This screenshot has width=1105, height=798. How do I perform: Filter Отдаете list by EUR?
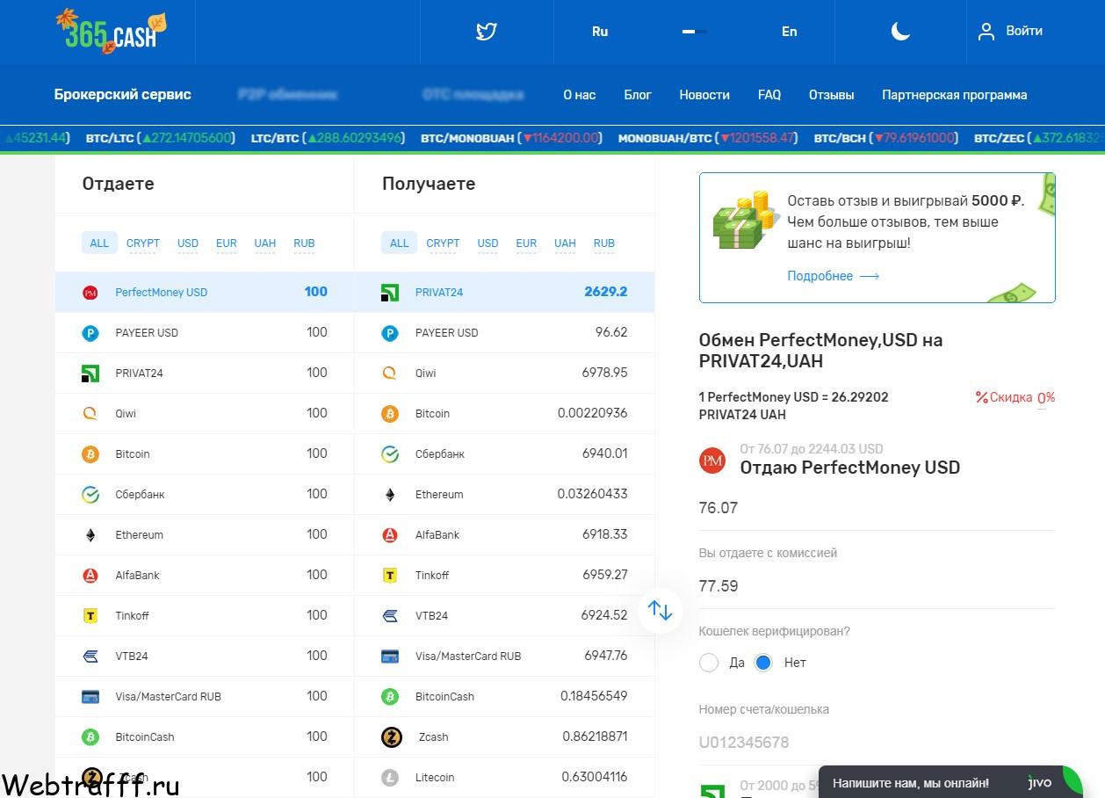click(227, 243)
